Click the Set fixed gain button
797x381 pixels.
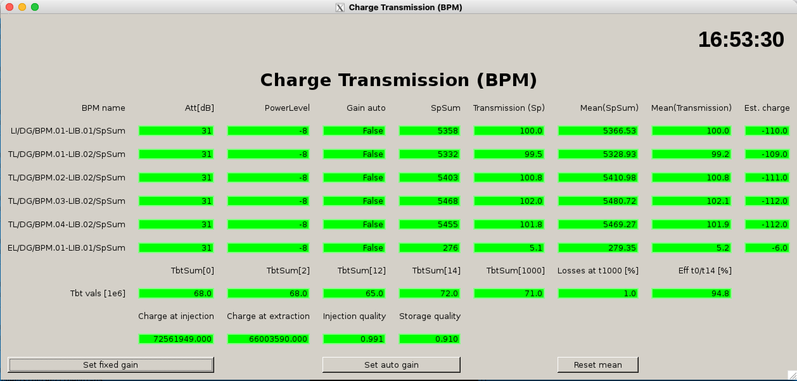click(111, 365)
